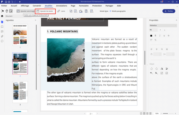Click the Home icon beside Mountain tab
179x115 pixels.
point(2,16)
